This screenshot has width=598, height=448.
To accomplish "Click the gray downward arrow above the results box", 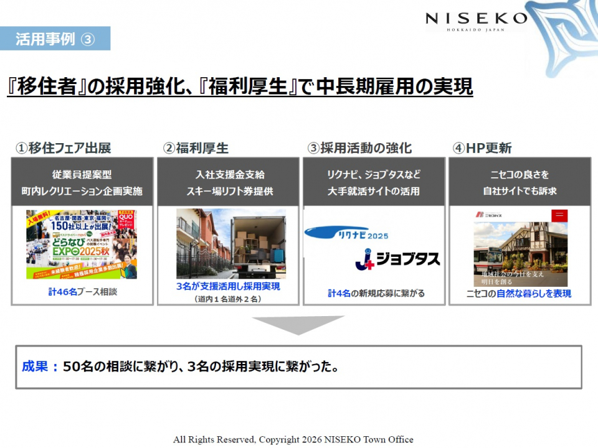I will pyautogui.click(x=298, y=325).
